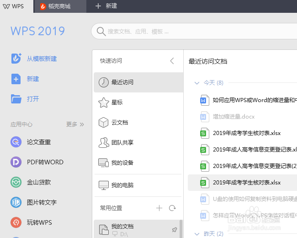Click spreadsheet icon of 2019年成人高考信息变更登记表(2)
Screen dimensions: 297x238
205,166
